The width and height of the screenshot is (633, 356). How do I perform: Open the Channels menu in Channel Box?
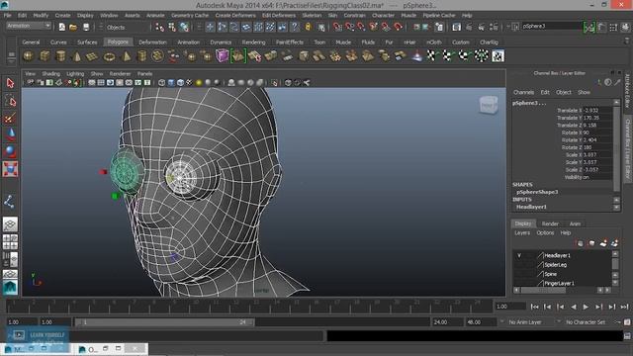[x=523, y=92]
